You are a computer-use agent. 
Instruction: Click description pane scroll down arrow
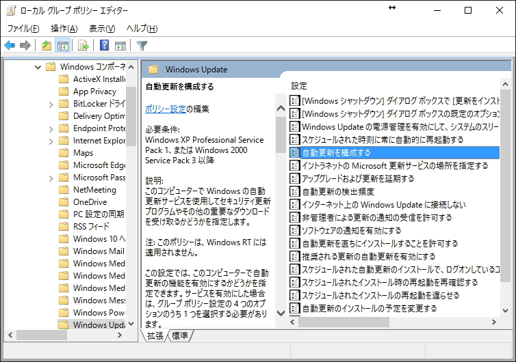[281, 313]
